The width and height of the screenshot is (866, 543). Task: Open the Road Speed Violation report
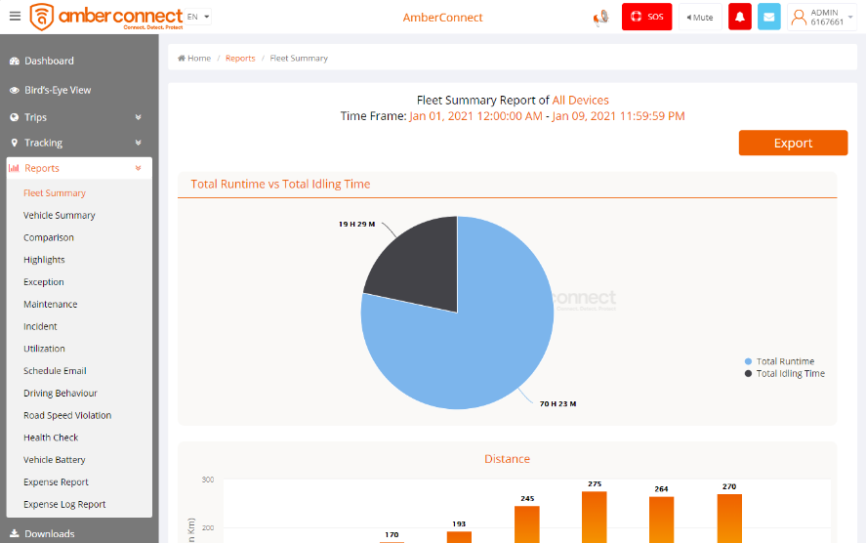67,415
